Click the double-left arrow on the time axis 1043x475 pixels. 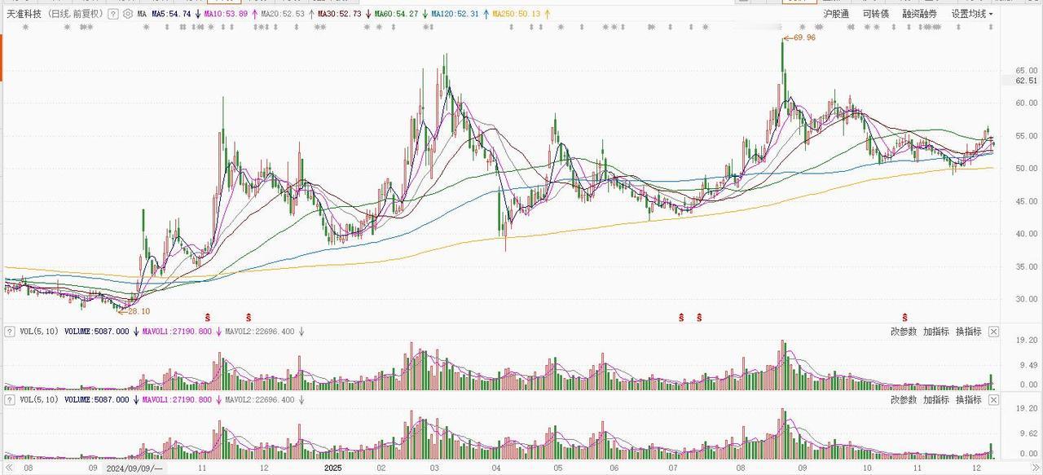[x=8, y=468]
